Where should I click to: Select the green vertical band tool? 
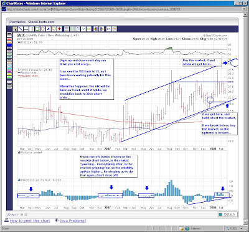pyautogui.click(x=72, y=29)
